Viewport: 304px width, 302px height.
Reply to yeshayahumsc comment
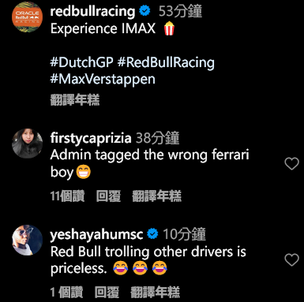click(107, 293)
